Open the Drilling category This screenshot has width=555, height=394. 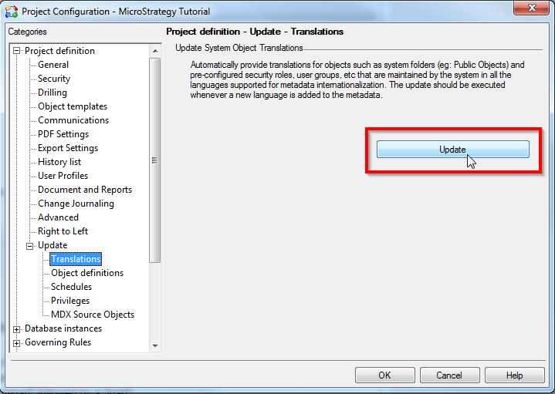point(52,93)
